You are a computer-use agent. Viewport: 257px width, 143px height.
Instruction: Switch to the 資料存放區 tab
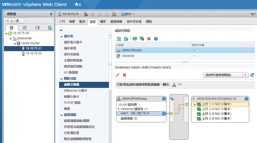pyautogui.click(x=134, y=22)
